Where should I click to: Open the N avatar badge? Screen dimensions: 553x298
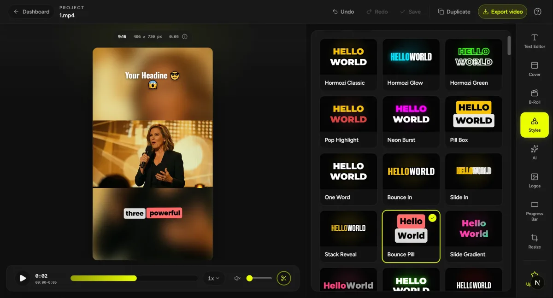537,283
